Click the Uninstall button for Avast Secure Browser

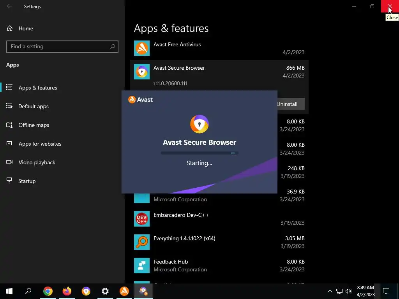[291, 104]
